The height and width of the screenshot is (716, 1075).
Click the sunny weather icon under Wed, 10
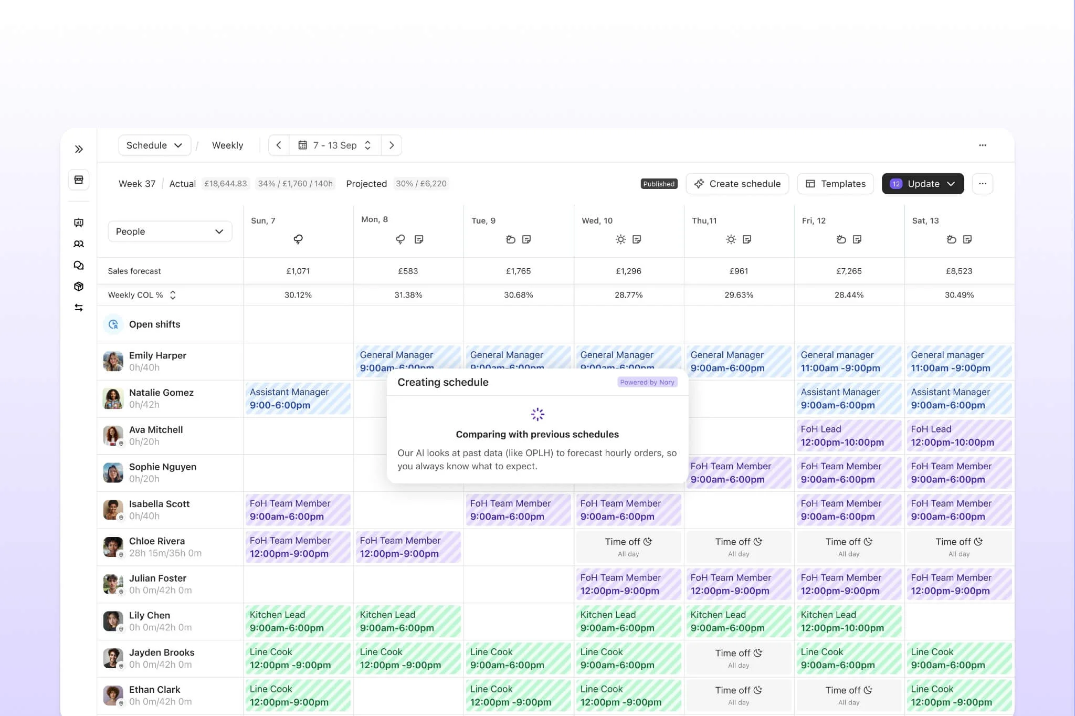coord(620,239)
